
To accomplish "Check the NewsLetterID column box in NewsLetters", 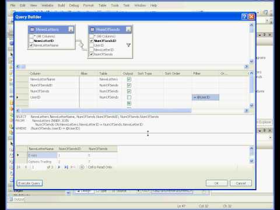I will (32, 41).
